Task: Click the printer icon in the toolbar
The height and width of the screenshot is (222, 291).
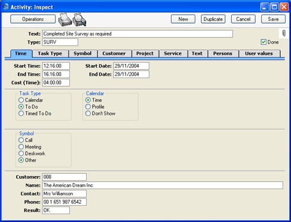Action: [65, 20]
